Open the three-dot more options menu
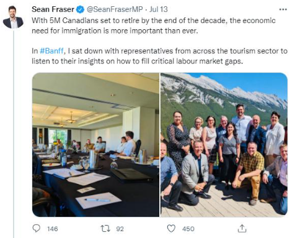Image resolution: width=292 pixels, height=238 pixels. [x=283, y=9]
